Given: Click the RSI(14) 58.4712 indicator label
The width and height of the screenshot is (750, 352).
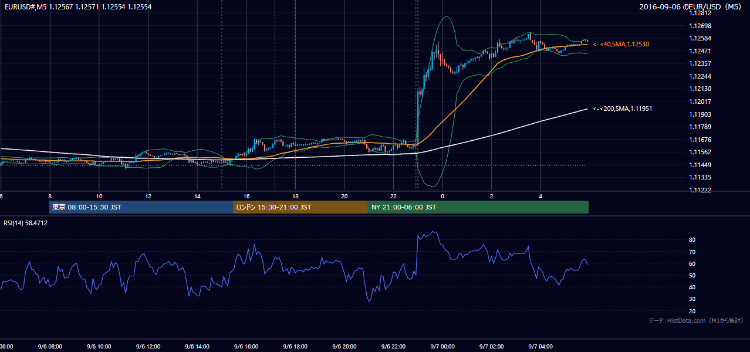Looking at the screenshot, I should [x=26, y=223].
